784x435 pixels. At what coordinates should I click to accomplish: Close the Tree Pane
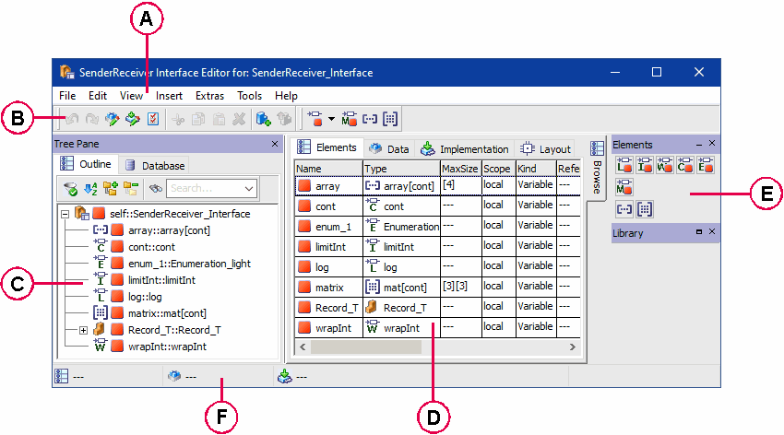275,144
